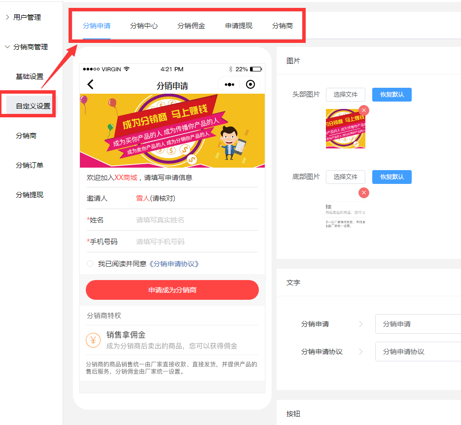Screen dimensions: 461x425
Task: Click 恢复默认 for 头部图片
Action: click(392, 95)
